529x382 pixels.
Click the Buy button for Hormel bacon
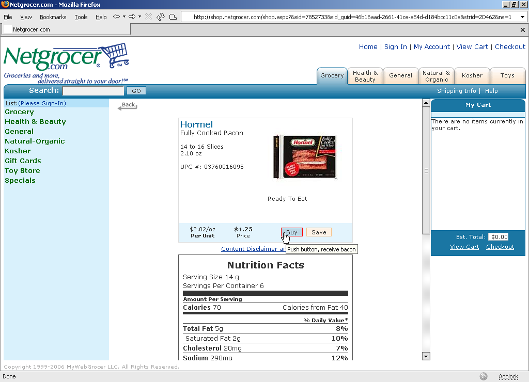click(292, 232)
